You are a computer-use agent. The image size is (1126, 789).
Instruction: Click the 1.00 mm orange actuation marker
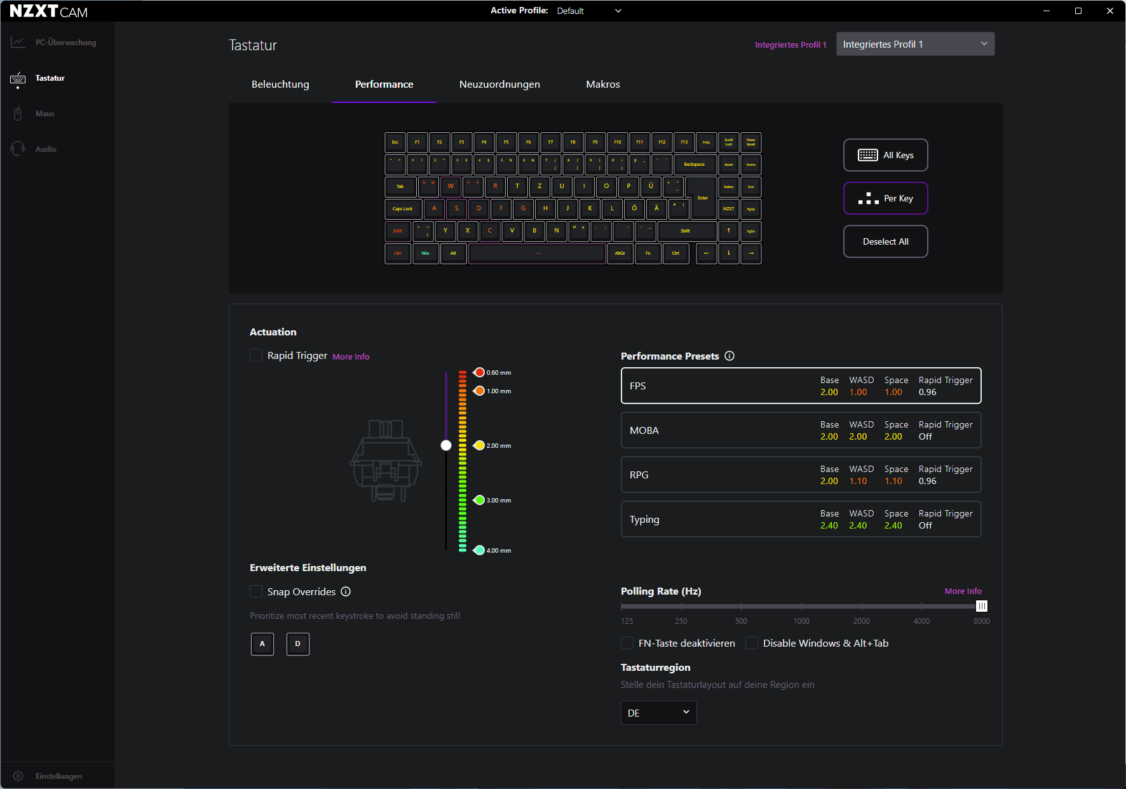[x=480, y=391]
